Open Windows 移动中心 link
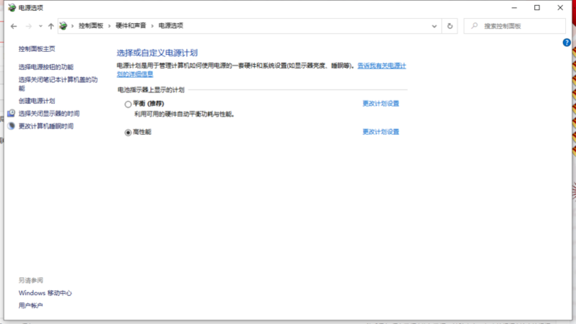 point(45,293)
